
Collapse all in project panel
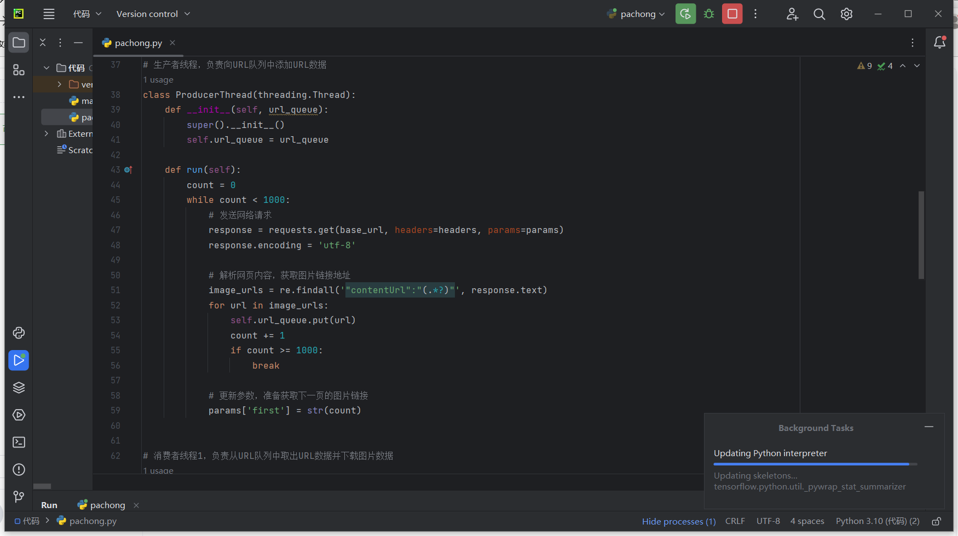[43, 43]
